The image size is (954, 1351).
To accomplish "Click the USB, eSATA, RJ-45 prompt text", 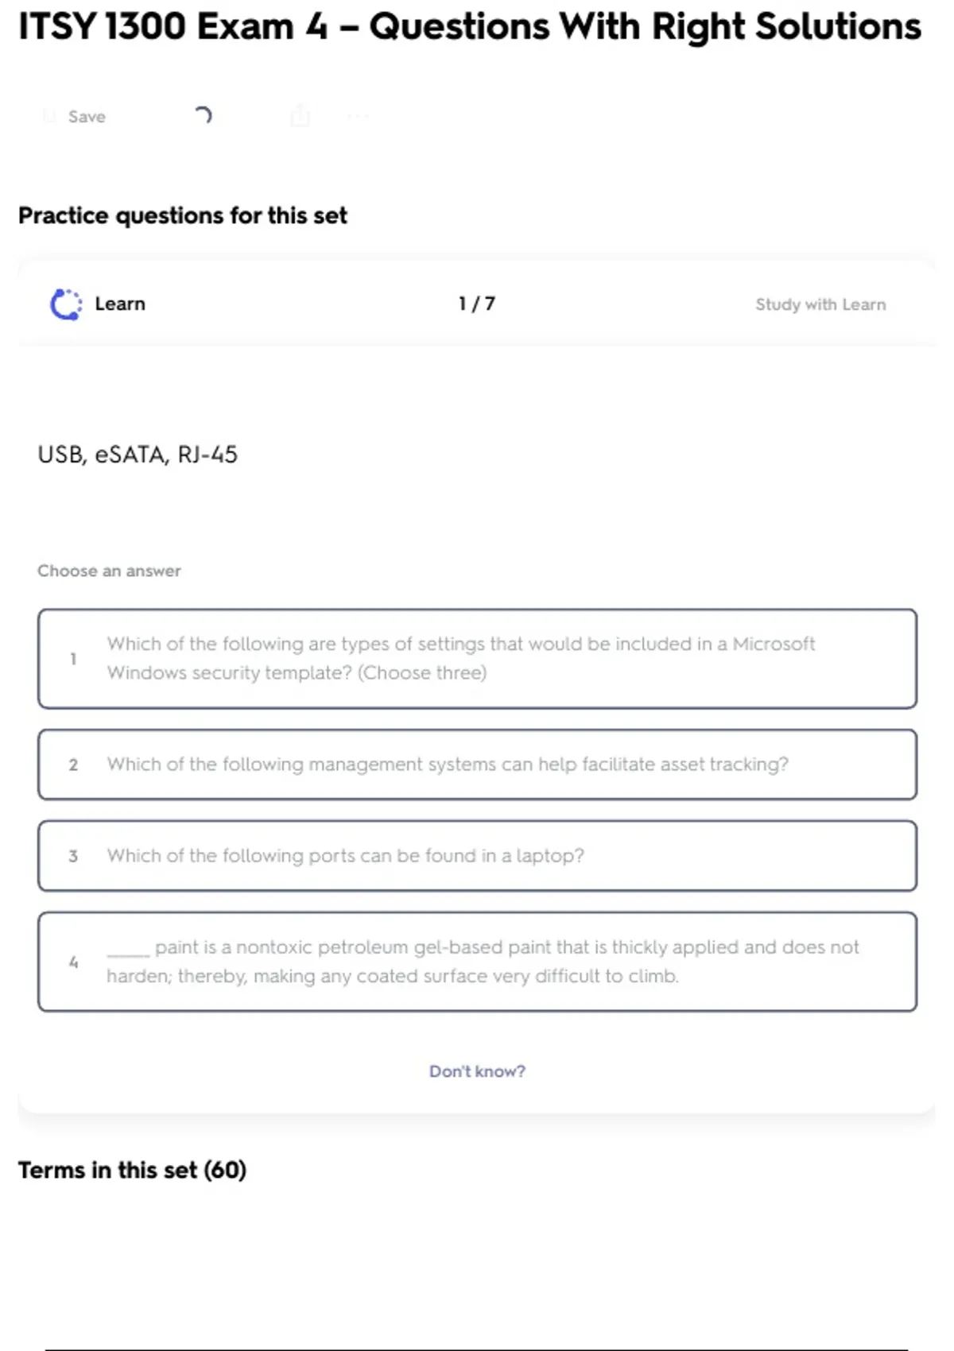I will pyautogui.click(x=138, y=455).
